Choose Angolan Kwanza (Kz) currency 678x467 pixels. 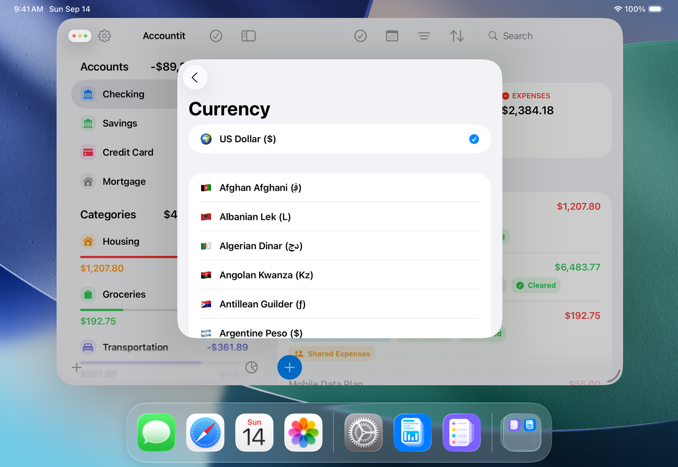339,275
